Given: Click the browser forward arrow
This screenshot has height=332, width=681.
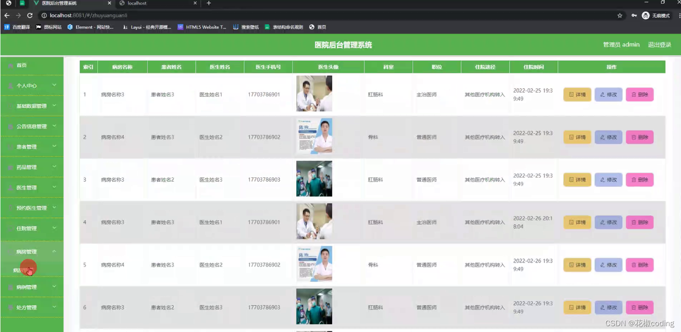Looking at the screenshot, I should (18, 15).
